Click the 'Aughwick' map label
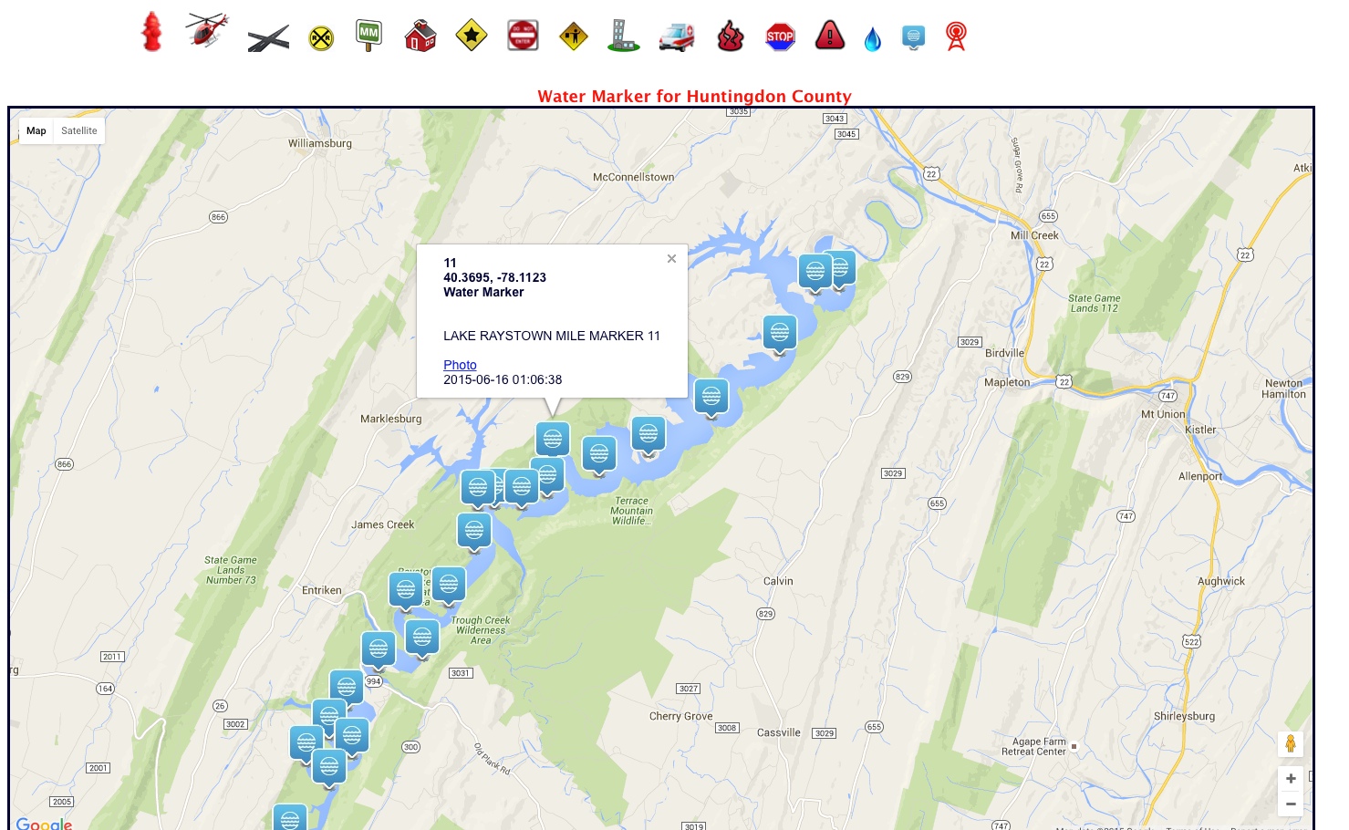Image resolution: width=1349 pixels, height=830 pixels. point(1220,581)
